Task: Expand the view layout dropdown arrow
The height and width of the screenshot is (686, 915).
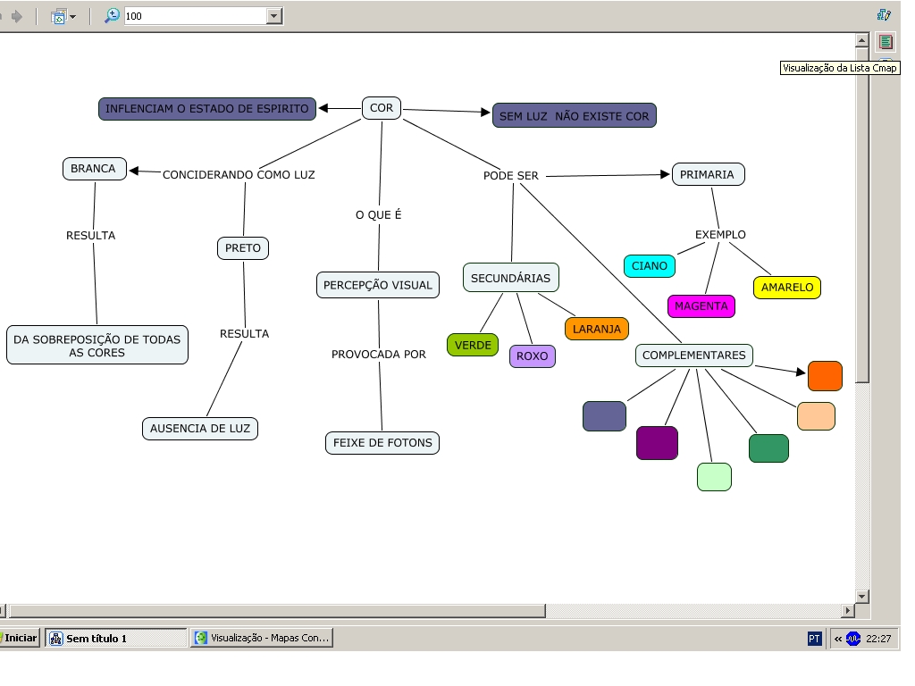Action: pos(73,16)
